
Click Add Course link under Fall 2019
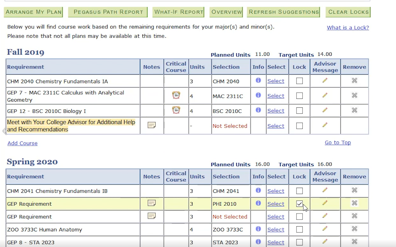[22, 143]
